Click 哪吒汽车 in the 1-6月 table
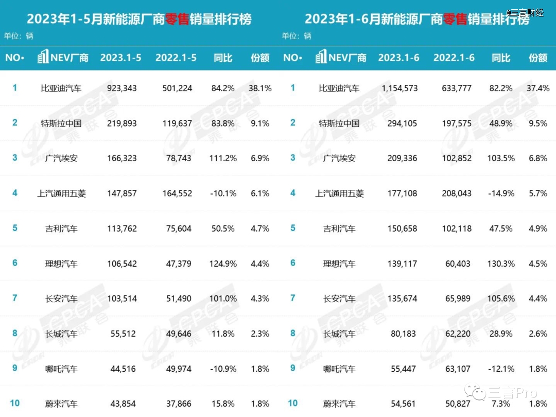This screenshot has width=556, height=417. coord(339,369)
